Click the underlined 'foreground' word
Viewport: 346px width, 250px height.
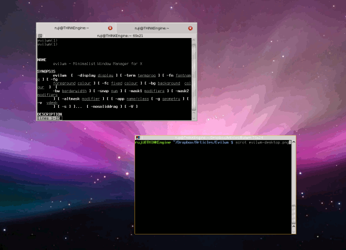coord(64,84)
